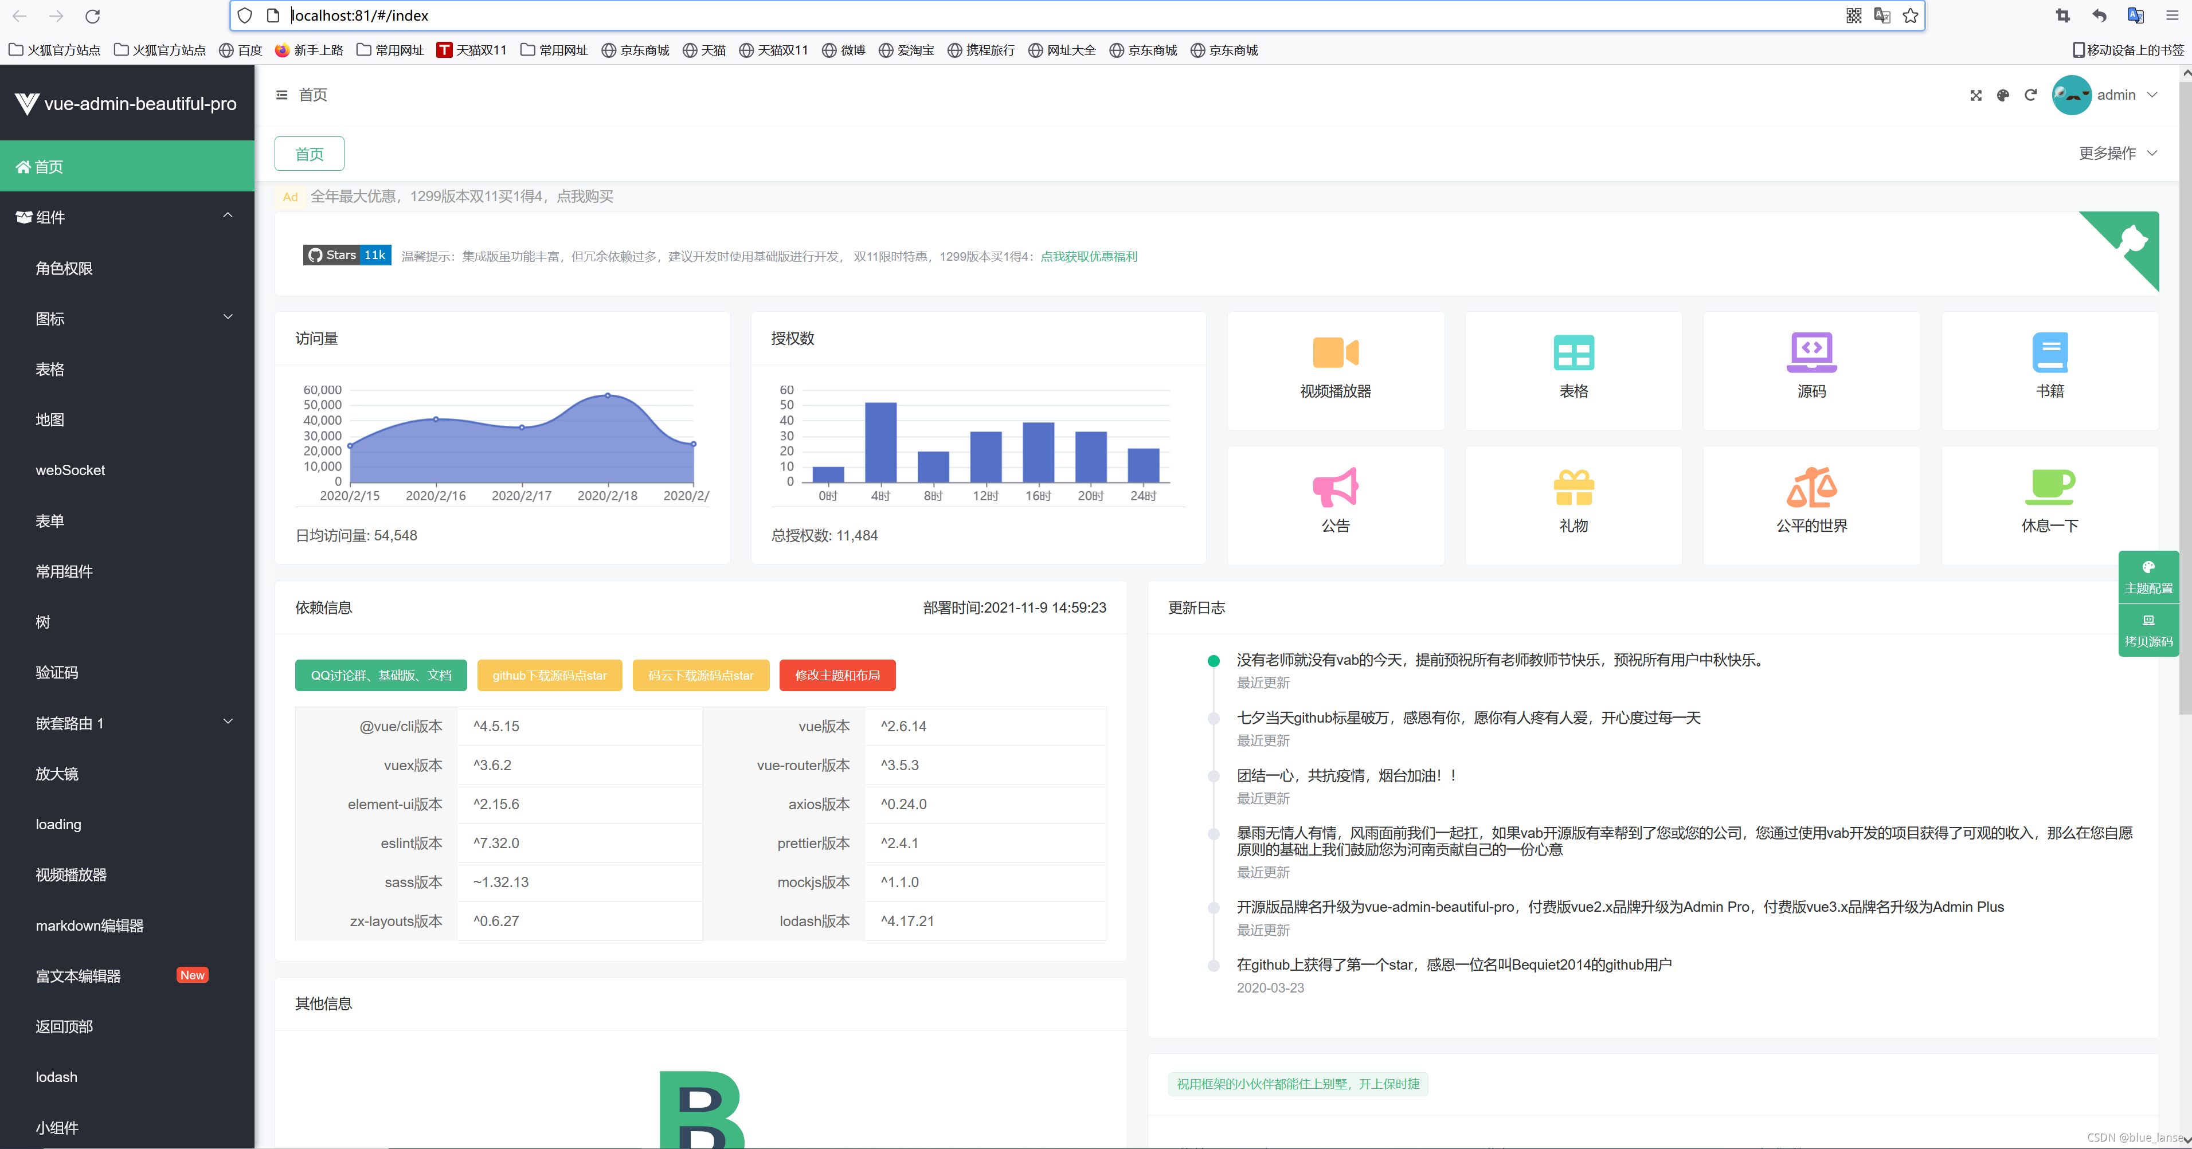Viewport: 2192px width, 1149px height.
Task: Click the refresh icon beside admin avatar
Action: [2030, 95]
